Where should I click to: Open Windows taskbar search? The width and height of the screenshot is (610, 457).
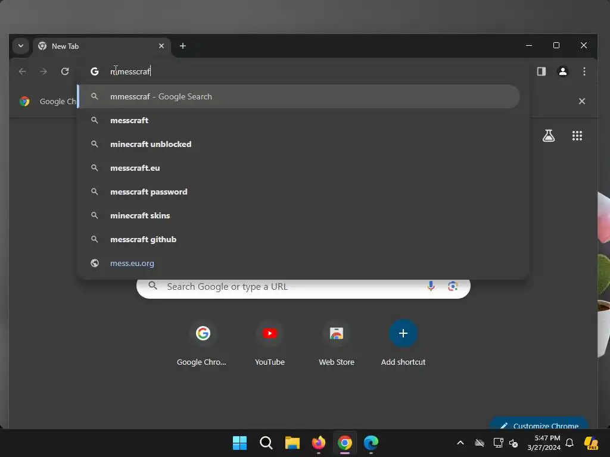pos(266,443)
